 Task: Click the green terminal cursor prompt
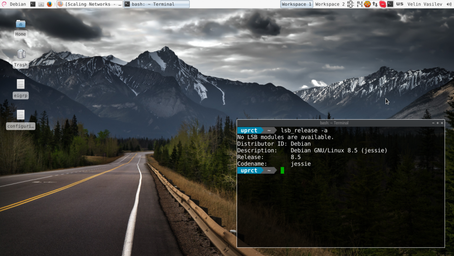click(282, 170)
